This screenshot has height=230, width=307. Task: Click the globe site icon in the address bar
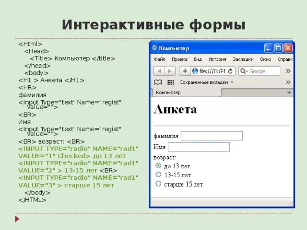coord(195,71)
